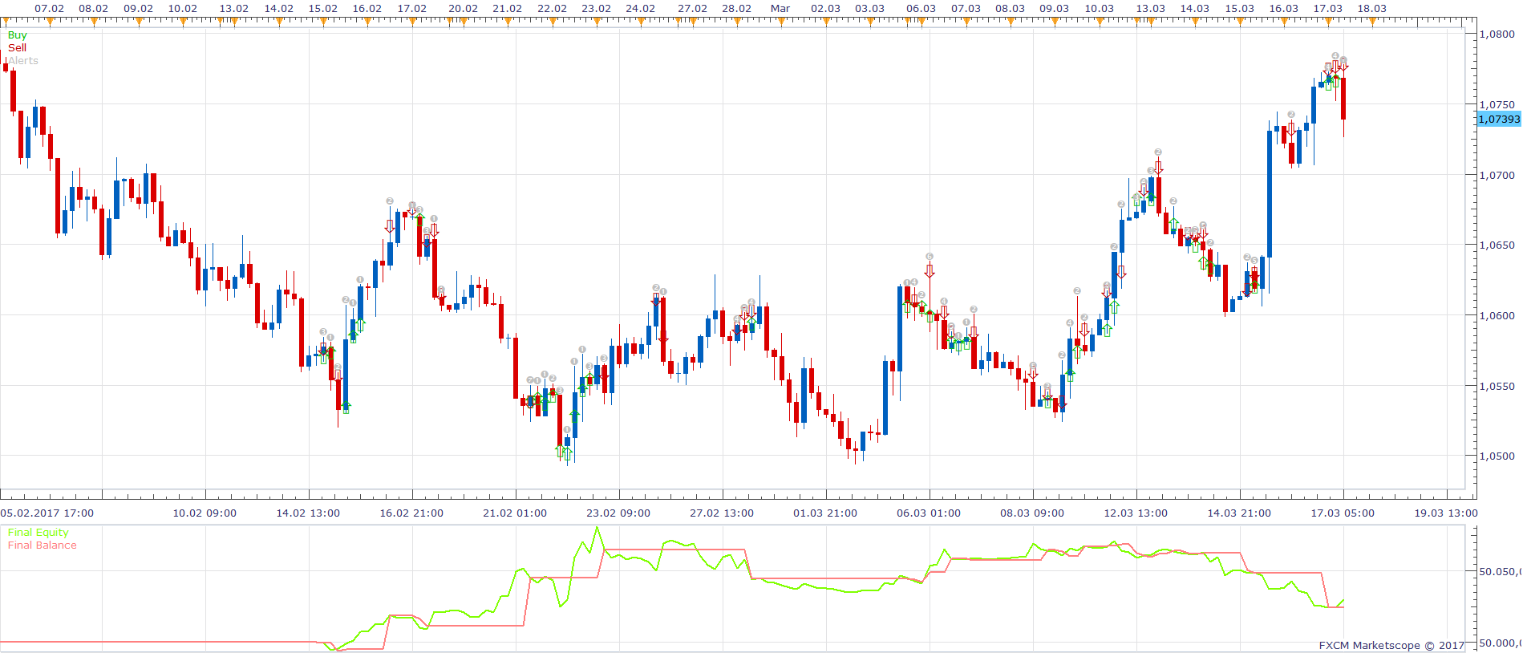This screenshot has width=1523, height=653.
Task: Toggle the Alerts legend entry
Action: point(22,61)
